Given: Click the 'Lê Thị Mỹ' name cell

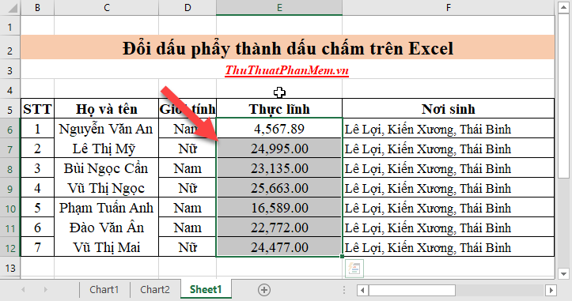Looking at the screenshot, I should [107, 149].
